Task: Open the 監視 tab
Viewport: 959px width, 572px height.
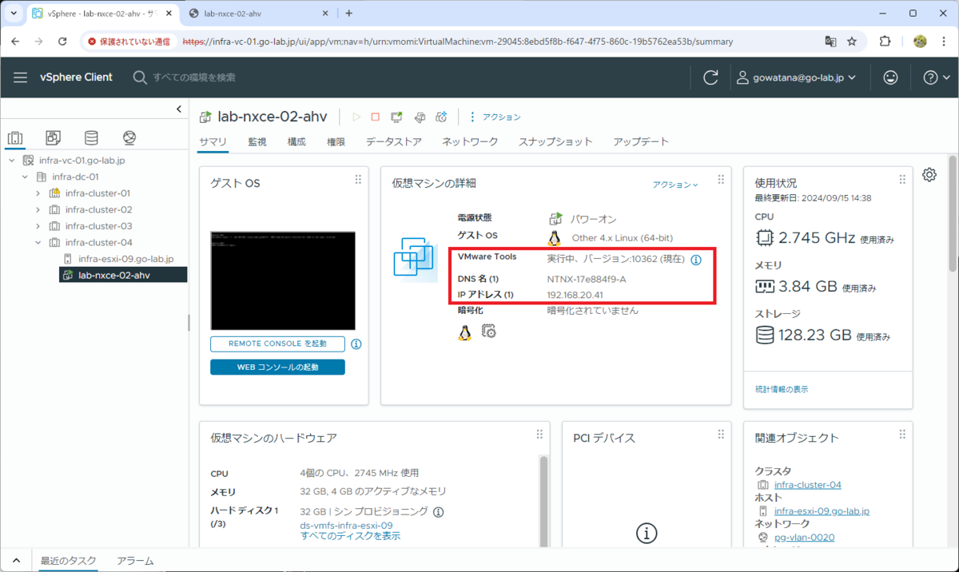Action: click(x=257, y=142)
